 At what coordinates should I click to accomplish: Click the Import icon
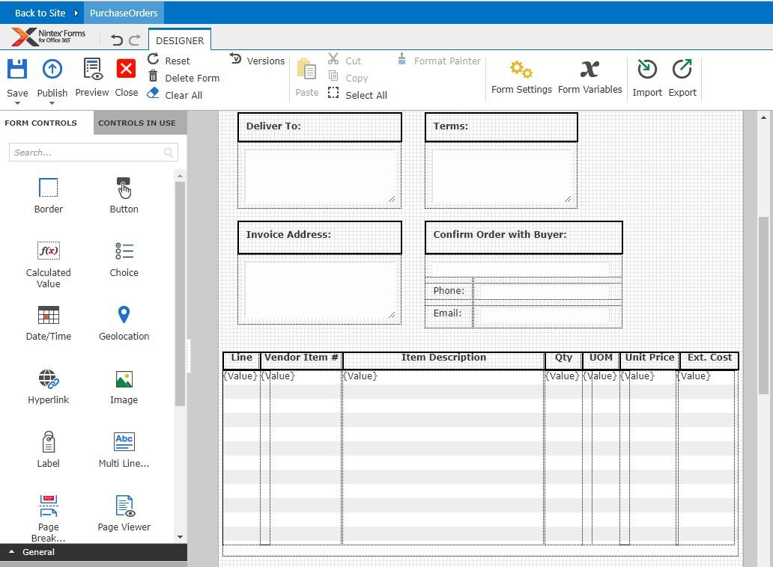click(646, 70)
